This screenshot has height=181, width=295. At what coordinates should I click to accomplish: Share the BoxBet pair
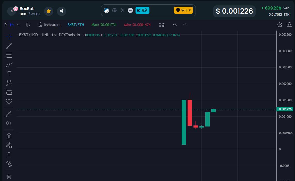pos(62,11)
